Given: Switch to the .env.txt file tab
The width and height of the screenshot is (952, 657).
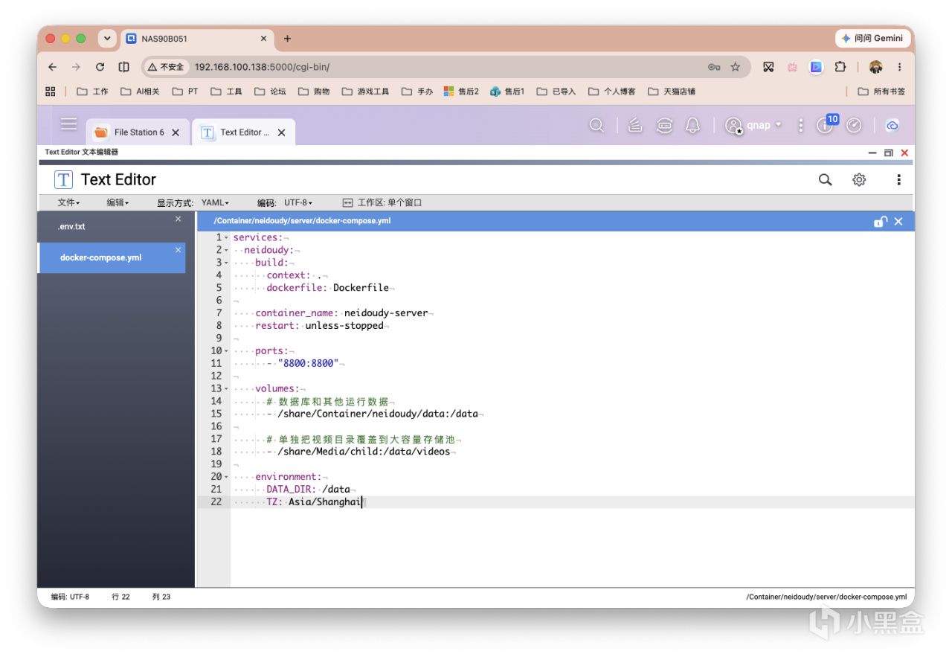Looking at the screenshot, I should pyautogui.click(x=112, y=226).
